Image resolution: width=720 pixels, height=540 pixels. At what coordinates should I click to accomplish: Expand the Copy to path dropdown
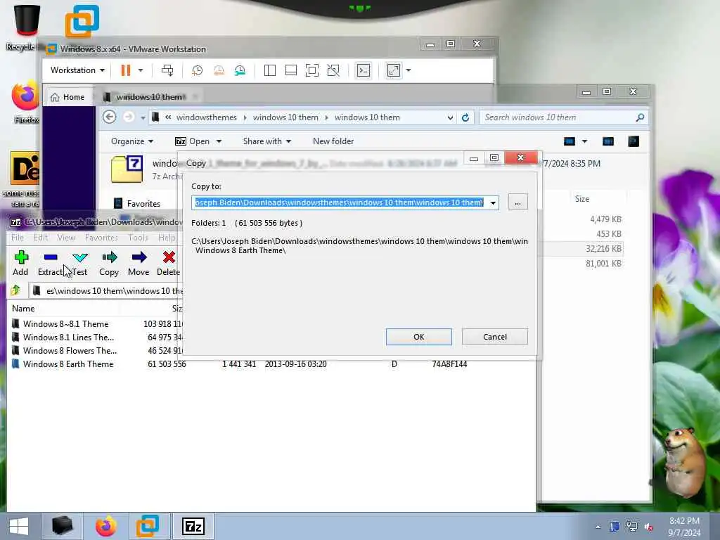pos(493,202)
